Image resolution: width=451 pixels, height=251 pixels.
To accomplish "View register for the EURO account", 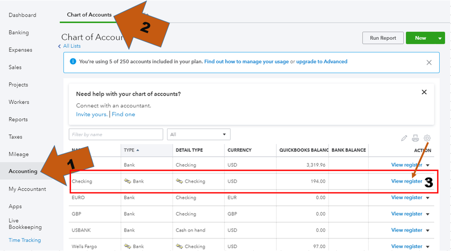I will coord(407,198).
